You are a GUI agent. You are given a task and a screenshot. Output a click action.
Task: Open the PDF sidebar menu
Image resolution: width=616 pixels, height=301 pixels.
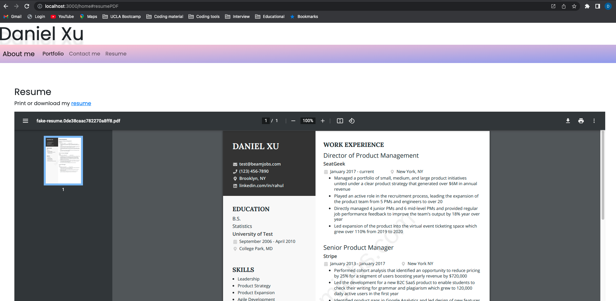[25, 121]
